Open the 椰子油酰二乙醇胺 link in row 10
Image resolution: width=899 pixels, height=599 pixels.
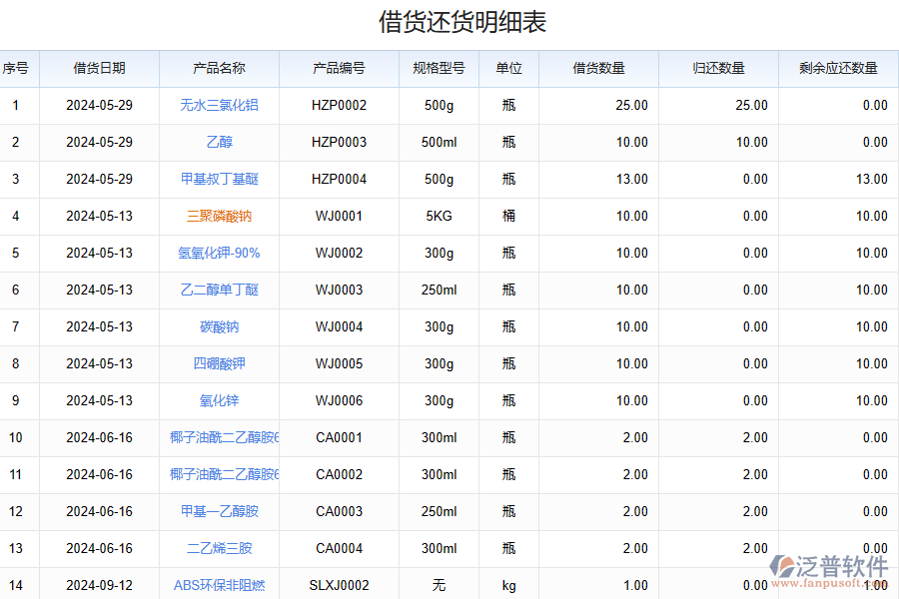(x=222, y=437)
